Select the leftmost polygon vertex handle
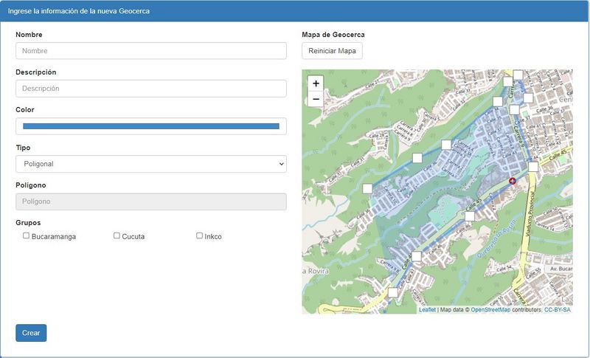Screen dimensions: 590x358 click(x=367, y=189)
